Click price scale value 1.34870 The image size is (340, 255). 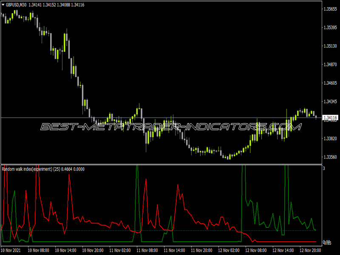pyautogui.click(x=330, y=65)
